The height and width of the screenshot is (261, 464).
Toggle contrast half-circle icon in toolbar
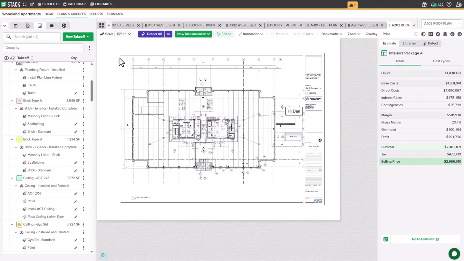click(x=423, y=34)
